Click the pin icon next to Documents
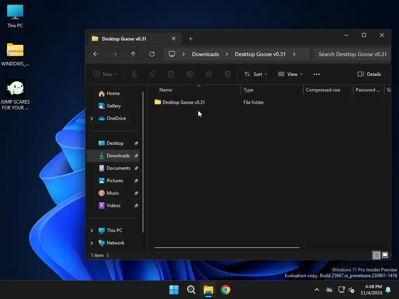399x299 pixels. [x=136, y=168]
